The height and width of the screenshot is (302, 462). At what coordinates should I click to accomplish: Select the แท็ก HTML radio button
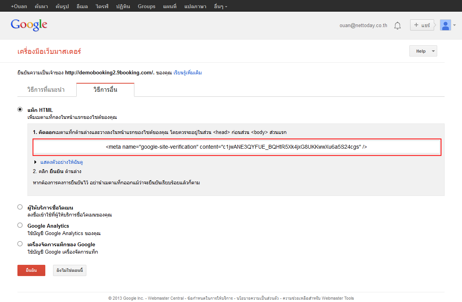pyautogui.click(x=20, y=110)
